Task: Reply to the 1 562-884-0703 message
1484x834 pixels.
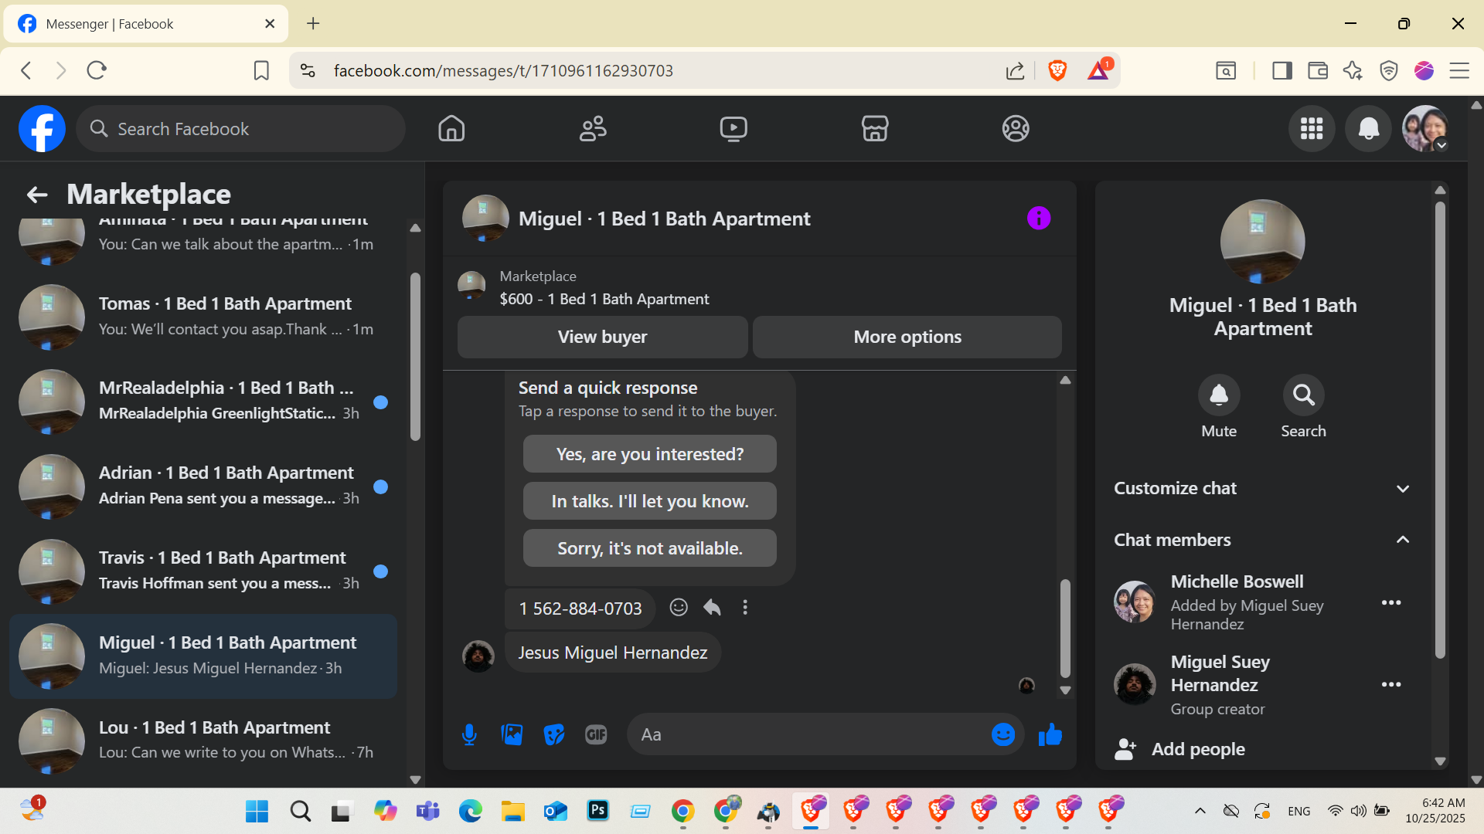Action: (712, 608)
